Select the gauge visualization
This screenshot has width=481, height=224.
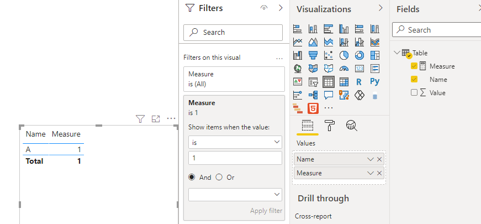(x=344, y=69)
